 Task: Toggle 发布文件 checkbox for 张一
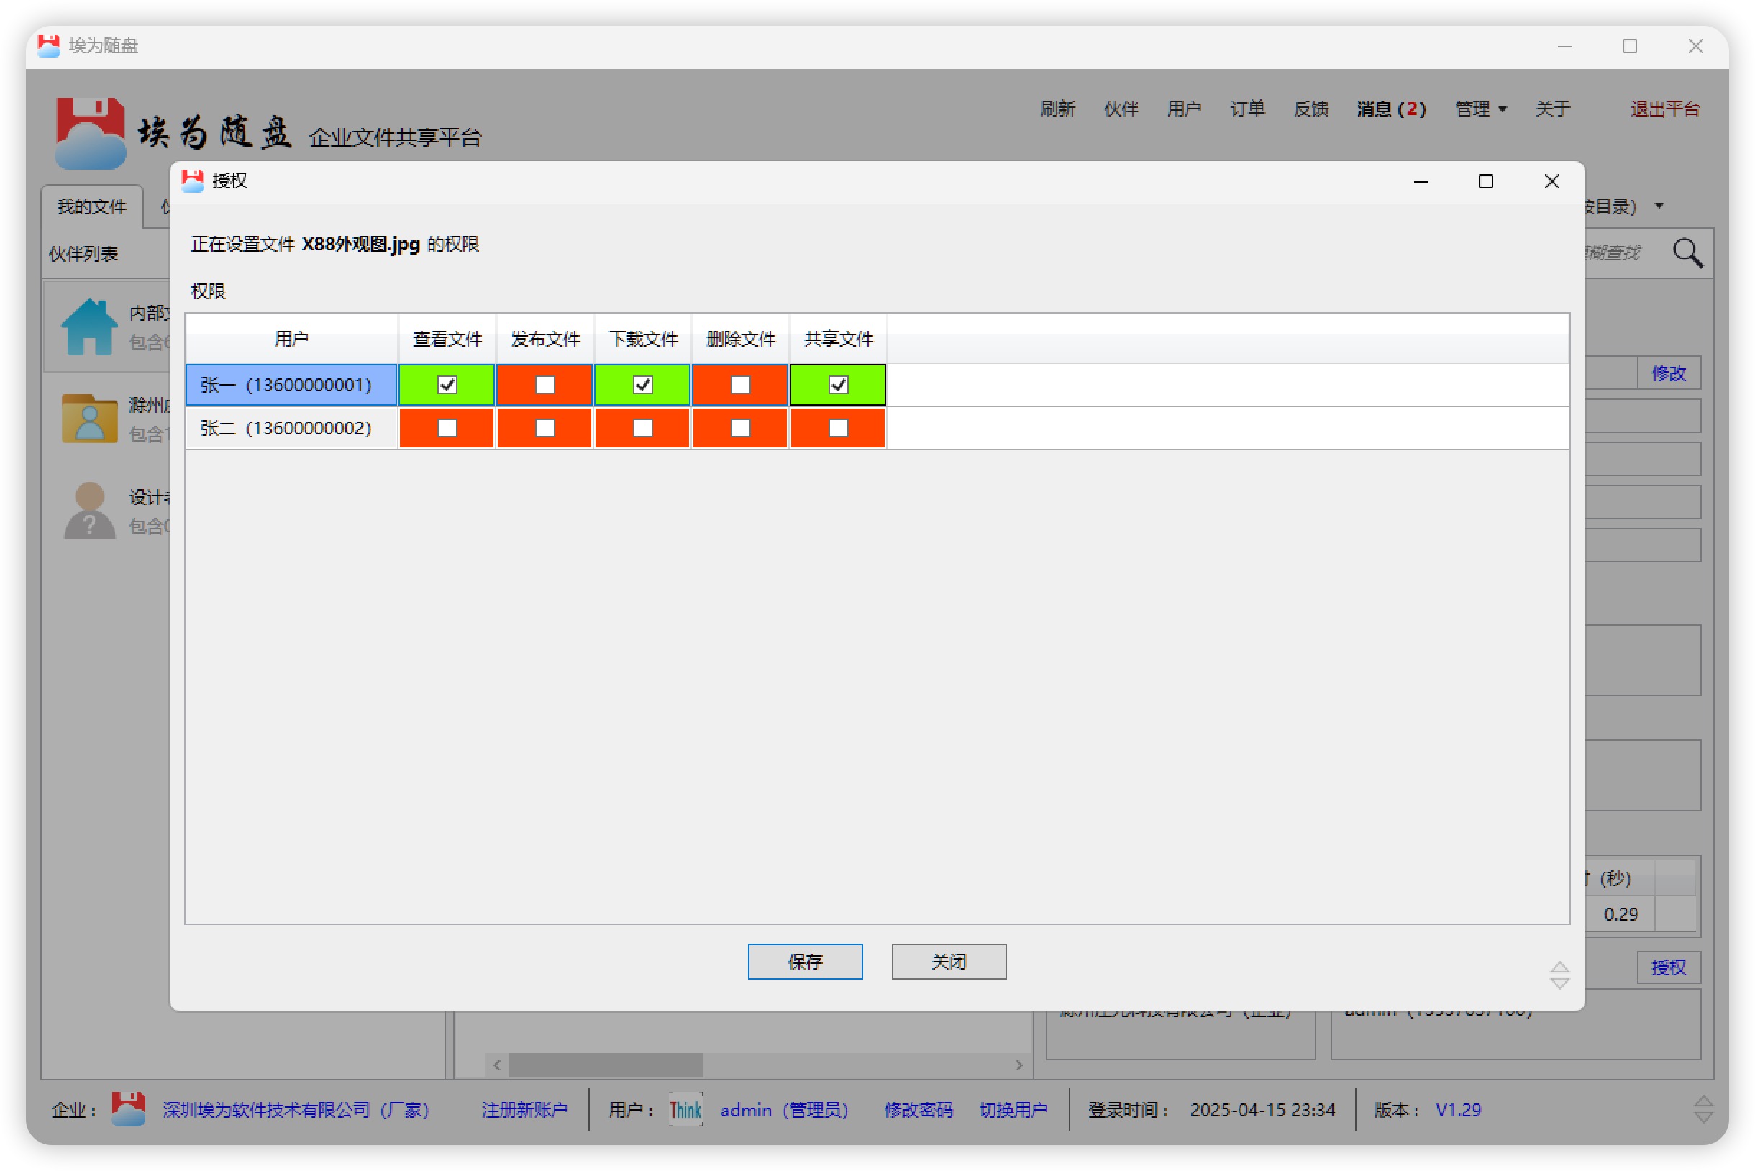pos(544,385)
